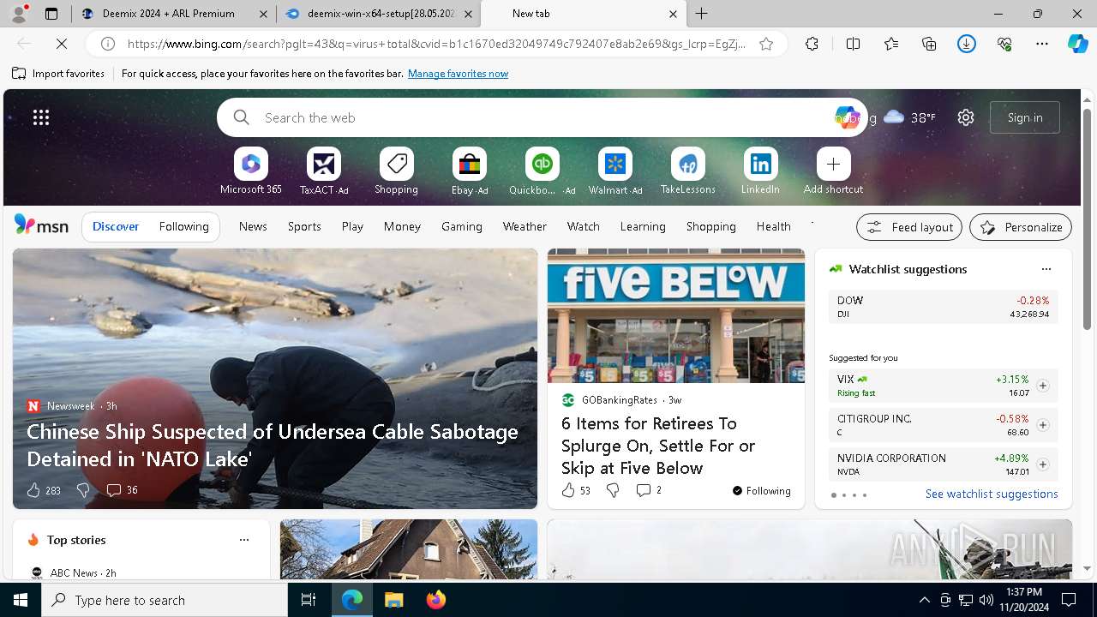The image size is (1097, 617).
Task: Click Manage favorites now link
Action: pos(458,74)
